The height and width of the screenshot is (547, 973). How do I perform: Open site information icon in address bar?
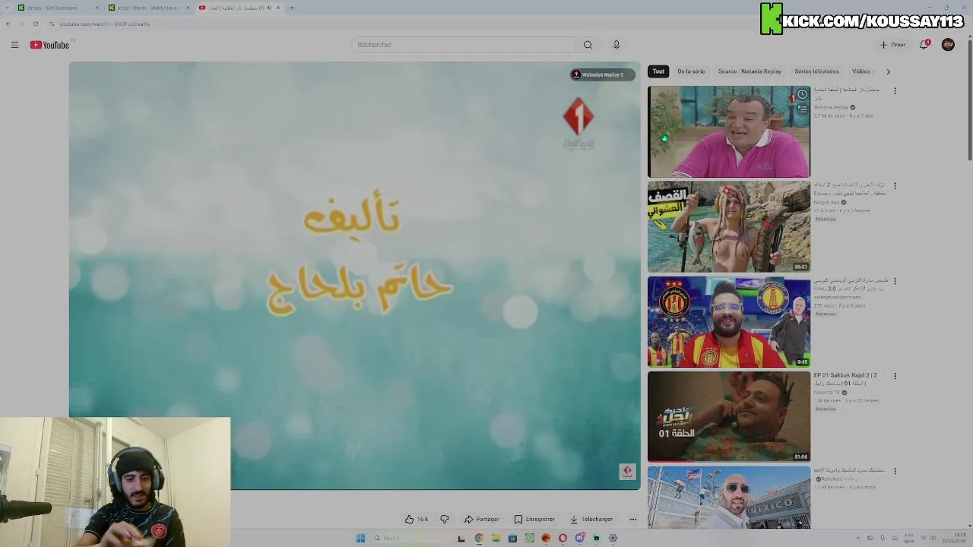point(52,24)
